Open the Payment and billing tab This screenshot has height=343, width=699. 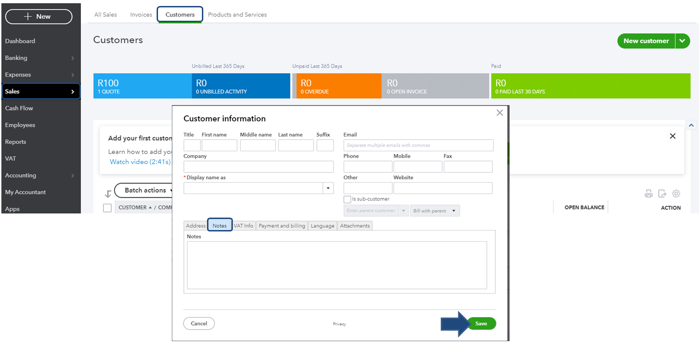[x=282, y=226]
